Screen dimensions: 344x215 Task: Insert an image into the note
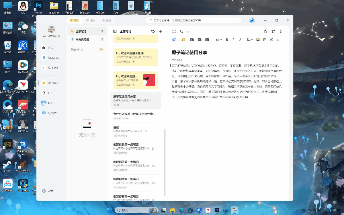tap(258, 40)
